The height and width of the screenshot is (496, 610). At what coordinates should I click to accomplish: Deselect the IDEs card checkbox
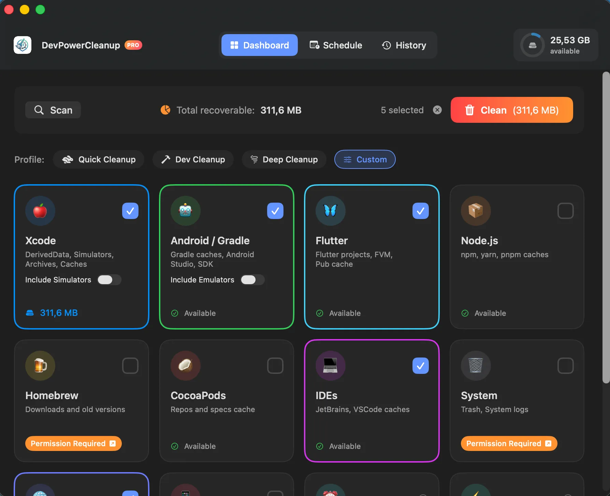420,366
